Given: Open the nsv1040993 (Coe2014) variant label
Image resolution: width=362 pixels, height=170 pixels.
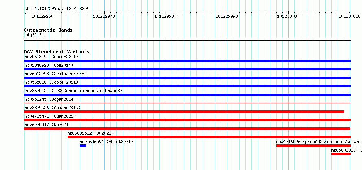Looking at the screenshot, I should (49, 65).
